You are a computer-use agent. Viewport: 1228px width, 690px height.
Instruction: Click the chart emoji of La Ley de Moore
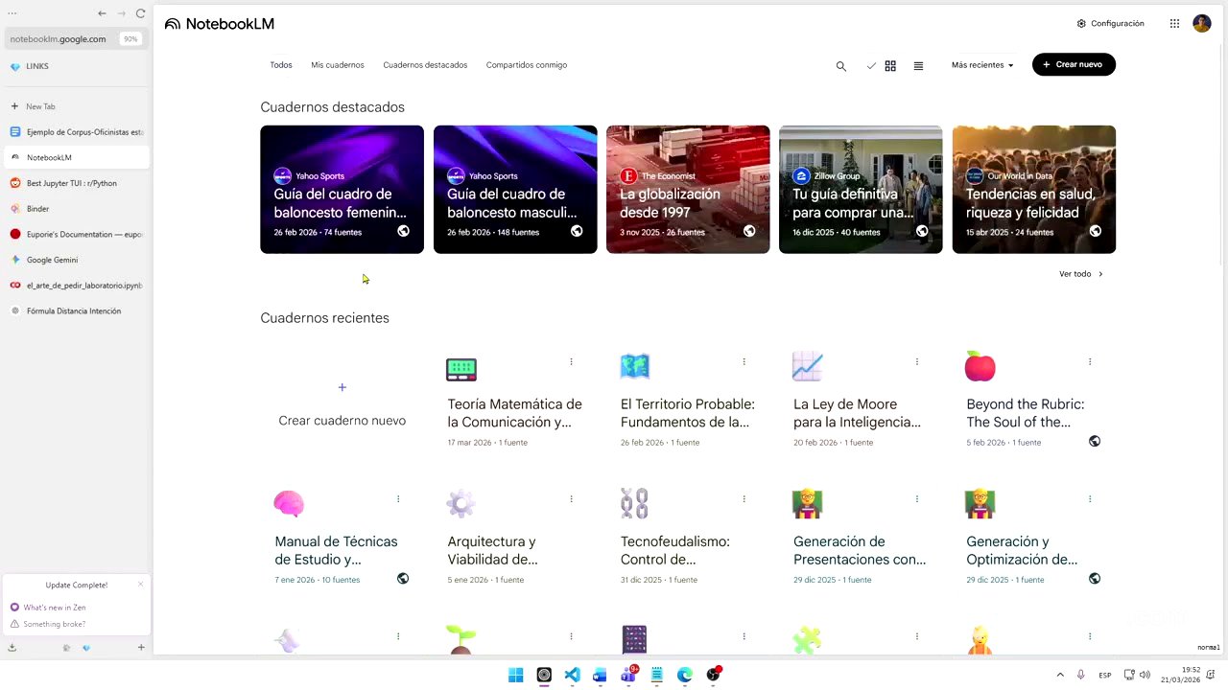808,366
